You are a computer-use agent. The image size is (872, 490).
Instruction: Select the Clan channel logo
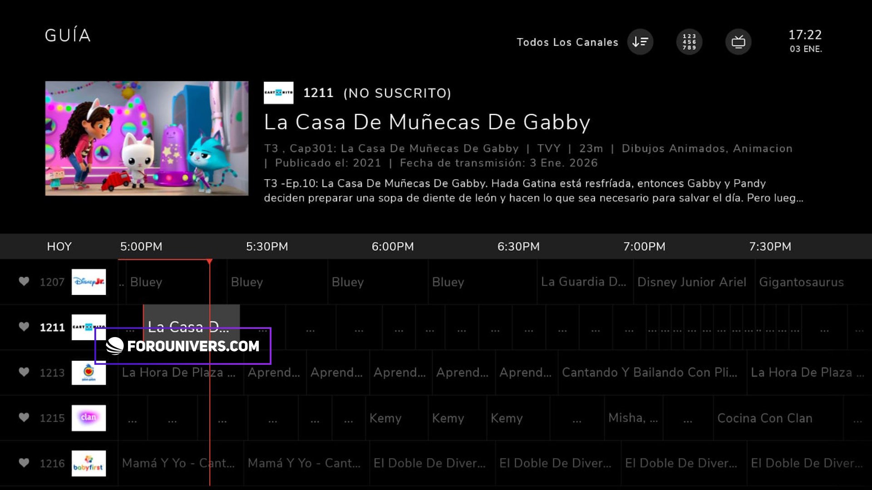(89, 418)
